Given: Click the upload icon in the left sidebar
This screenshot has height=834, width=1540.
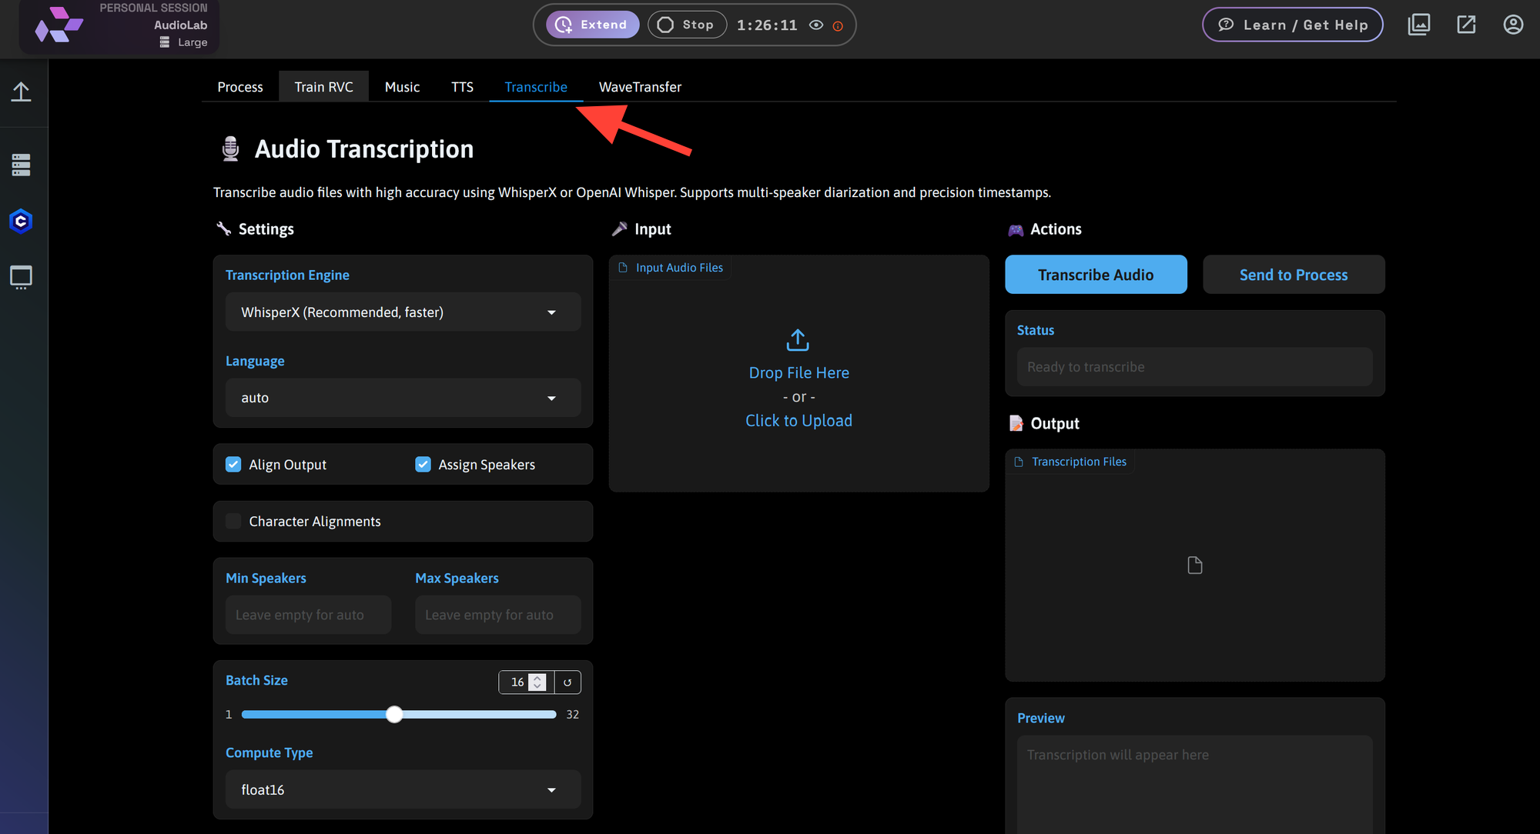Looking at the screenshot, I should [22, 92].
